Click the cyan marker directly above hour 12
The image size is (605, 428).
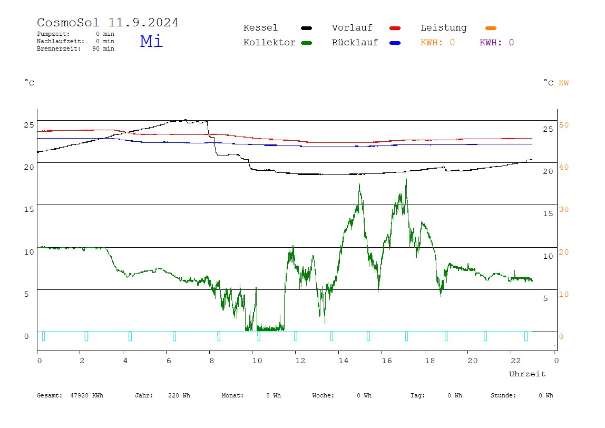[x=296, y=336]
